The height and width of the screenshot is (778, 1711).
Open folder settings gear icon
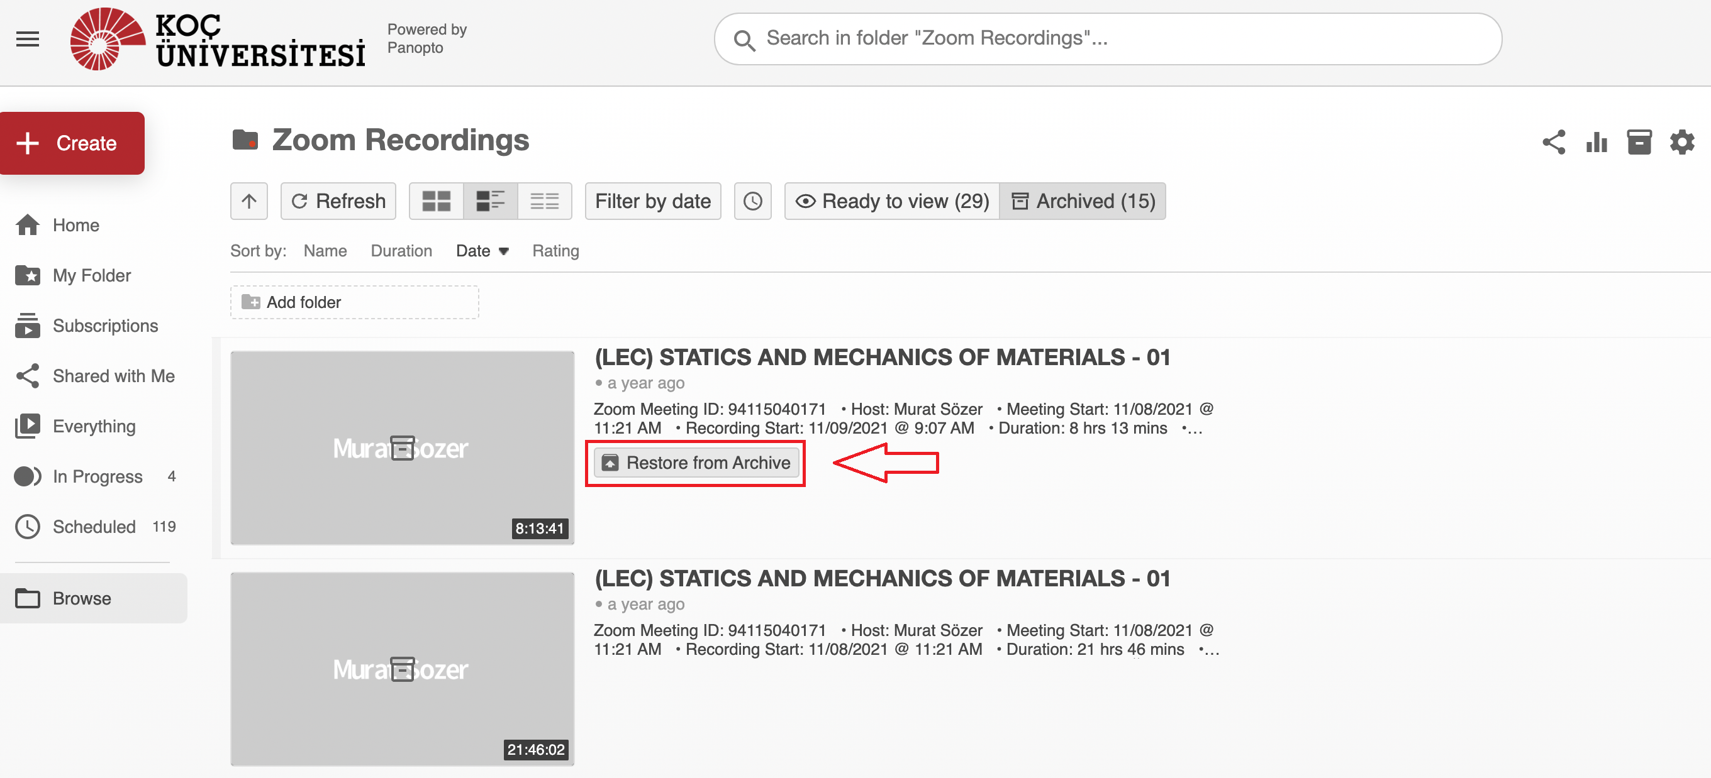coord(1682,142)
